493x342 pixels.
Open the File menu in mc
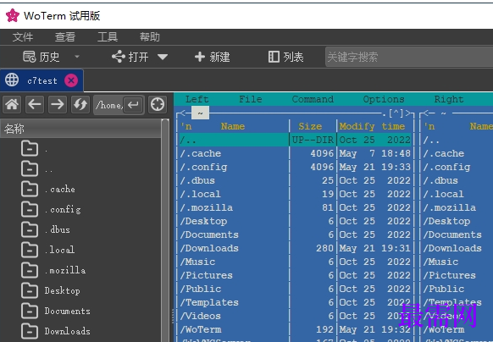[250, 99]
